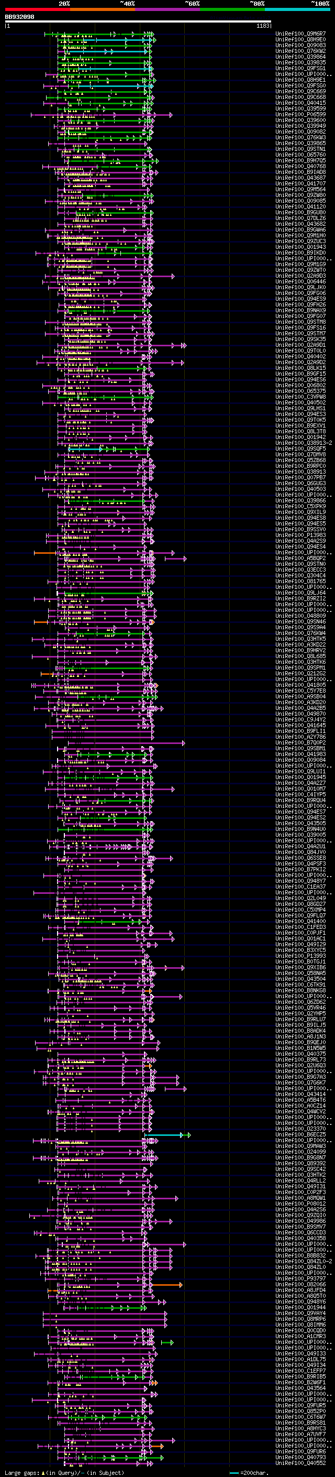Image resolution: width=335 pixels, height=1477 pixels.
Task: Click hit label UniRef100_C9J4Y2
Action: coord(300,719)
